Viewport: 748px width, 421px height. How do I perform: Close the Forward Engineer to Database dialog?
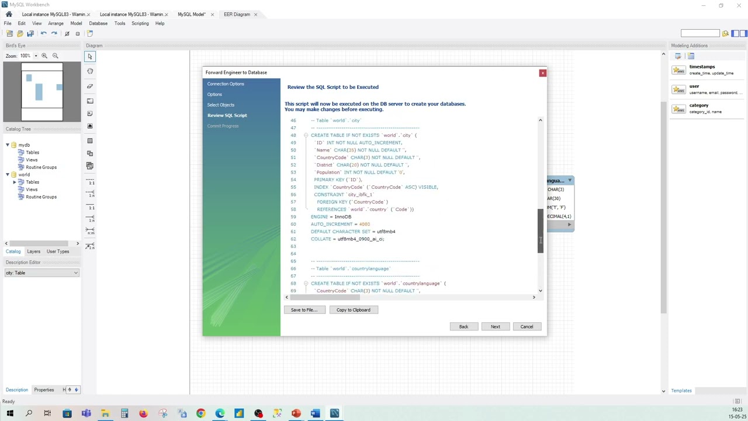click(x=542, y=73)
